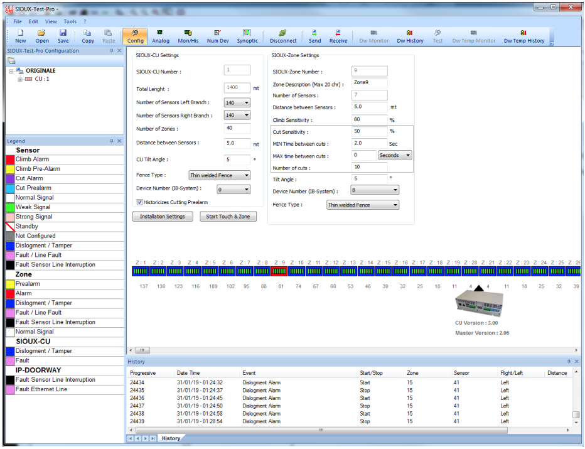
Task: Toggle Historicizes Cutting Prealarm checkbox
Action: pyautogui.click(x=139, y=202)
